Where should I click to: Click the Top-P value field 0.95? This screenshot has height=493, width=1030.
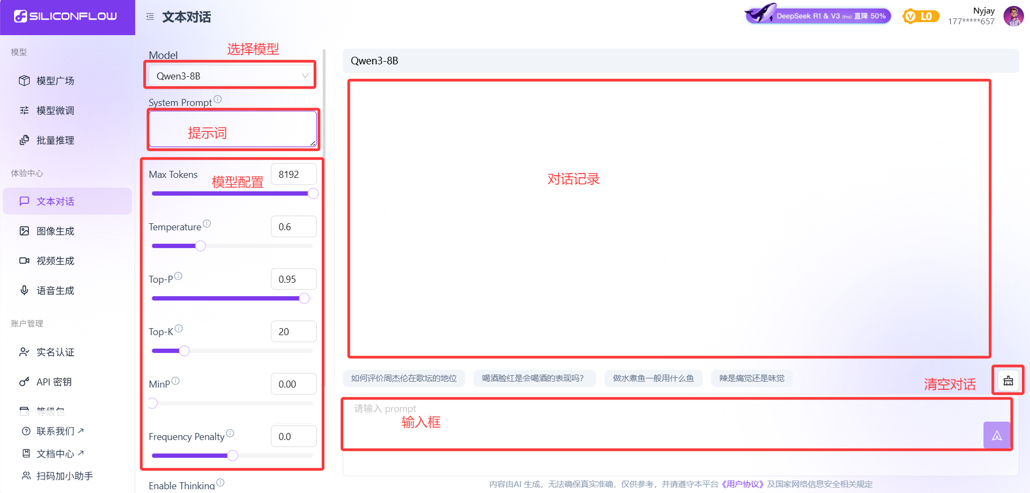click(294, 279)
